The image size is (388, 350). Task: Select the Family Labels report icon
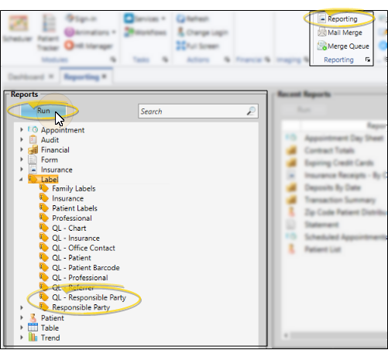point(44,188)
